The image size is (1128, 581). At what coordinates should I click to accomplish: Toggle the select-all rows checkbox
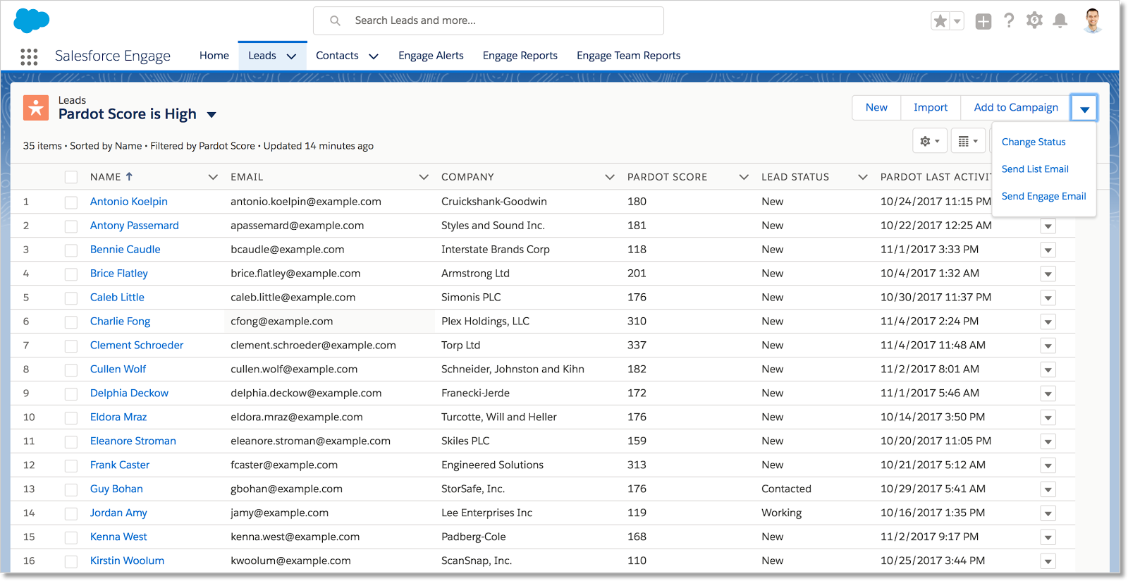(71, 177)
